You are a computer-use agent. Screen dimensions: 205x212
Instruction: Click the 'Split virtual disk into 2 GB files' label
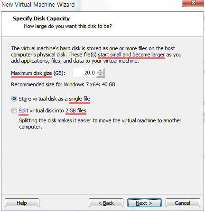(x=52, y=111)
